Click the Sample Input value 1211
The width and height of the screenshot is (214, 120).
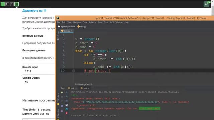(28, 71)
